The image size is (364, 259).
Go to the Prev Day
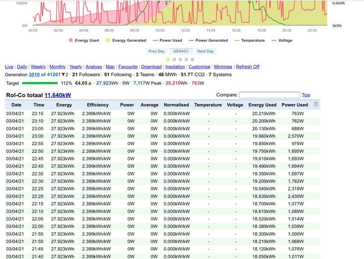[x=157, y=51]
